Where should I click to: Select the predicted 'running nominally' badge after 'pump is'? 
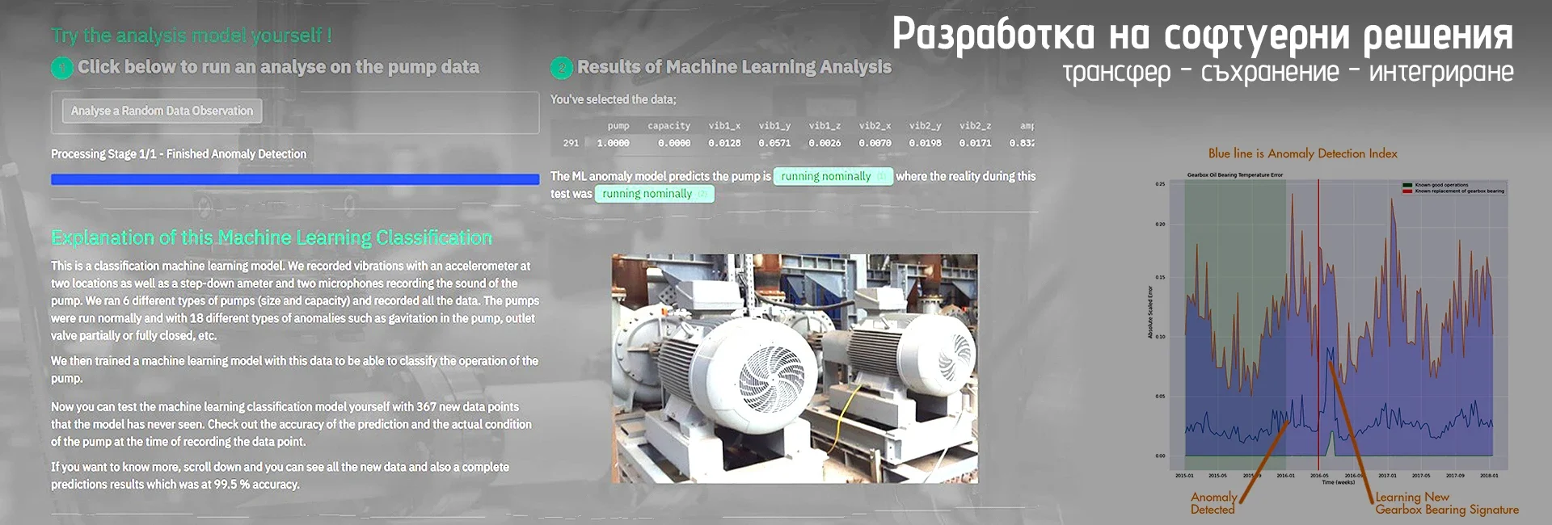coord(833,176)
